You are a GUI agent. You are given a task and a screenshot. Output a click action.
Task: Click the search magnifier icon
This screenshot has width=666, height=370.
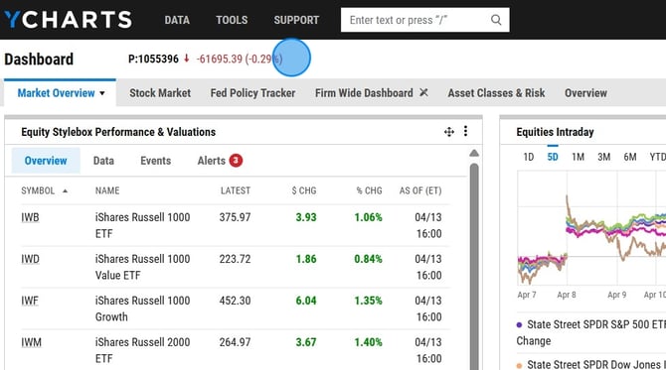496,20
